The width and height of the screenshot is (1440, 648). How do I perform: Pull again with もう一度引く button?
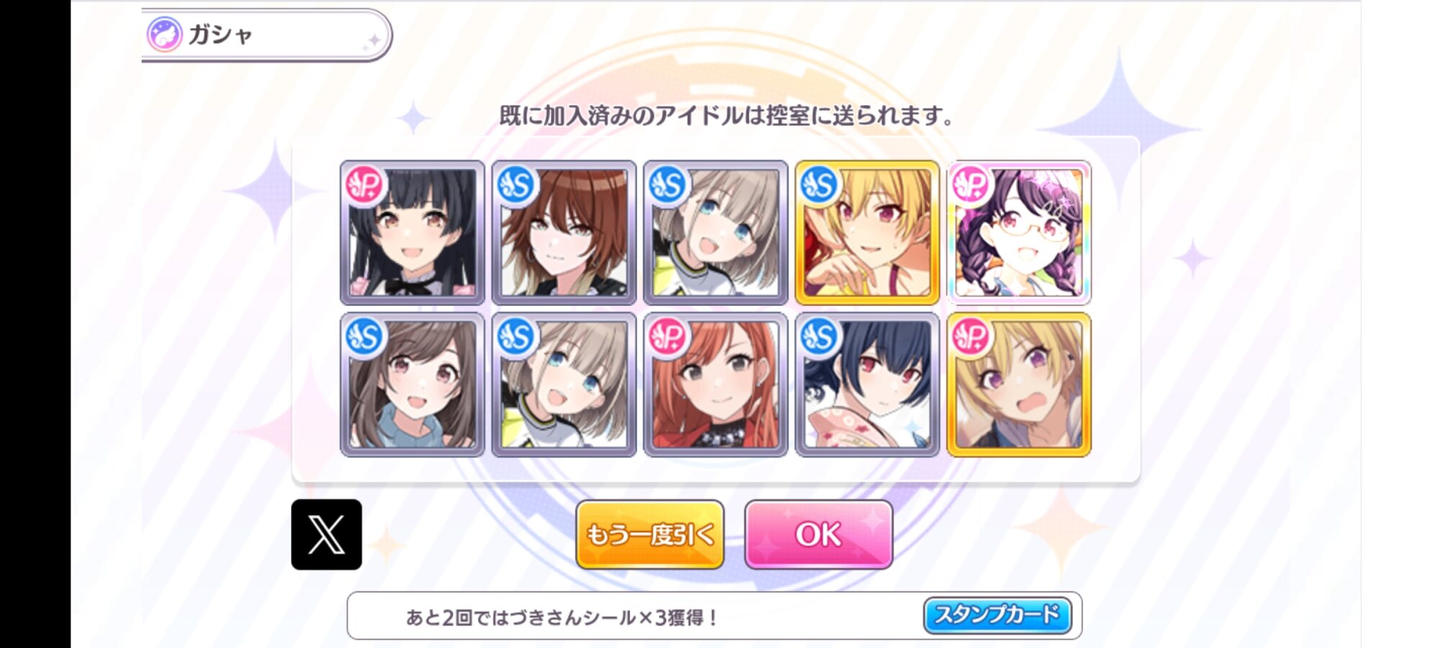point(649,534)
